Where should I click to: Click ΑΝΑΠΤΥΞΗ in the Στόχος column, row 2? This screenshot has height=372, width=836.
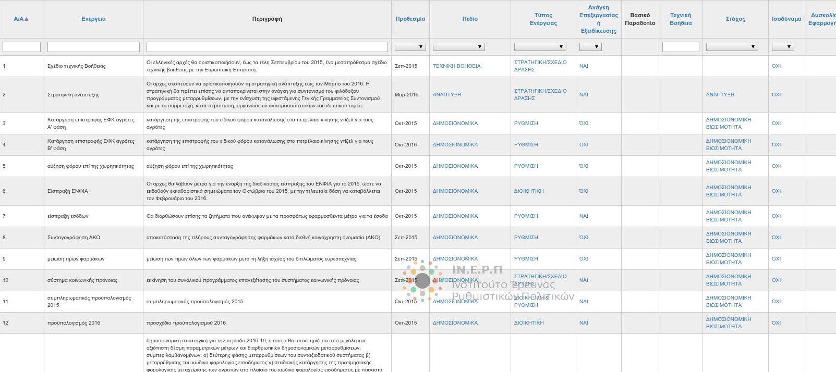point(720,95)
